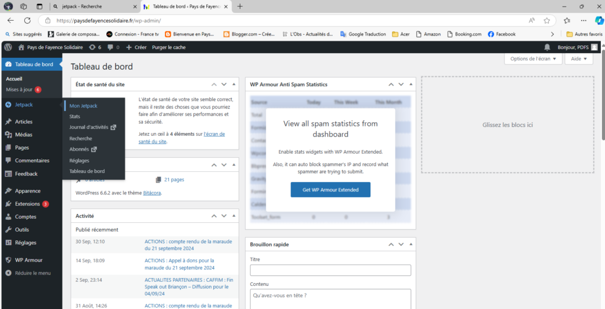Toggle the WP Armour Anti Spam Statistics panel
605x309 pixels.
point(409,84)
